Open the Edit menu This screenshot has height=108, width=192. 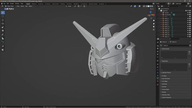(8, 4)
